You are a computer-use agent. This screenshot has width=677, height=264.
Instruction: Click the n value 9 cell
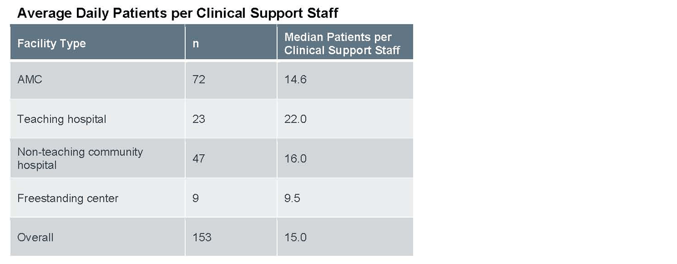coord(195,198)
